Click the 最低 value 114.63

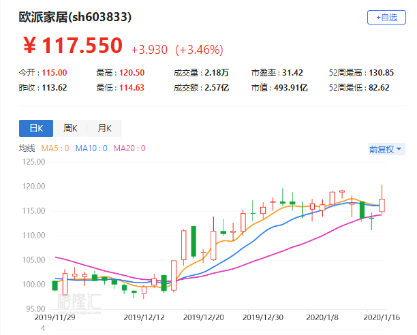132,88
